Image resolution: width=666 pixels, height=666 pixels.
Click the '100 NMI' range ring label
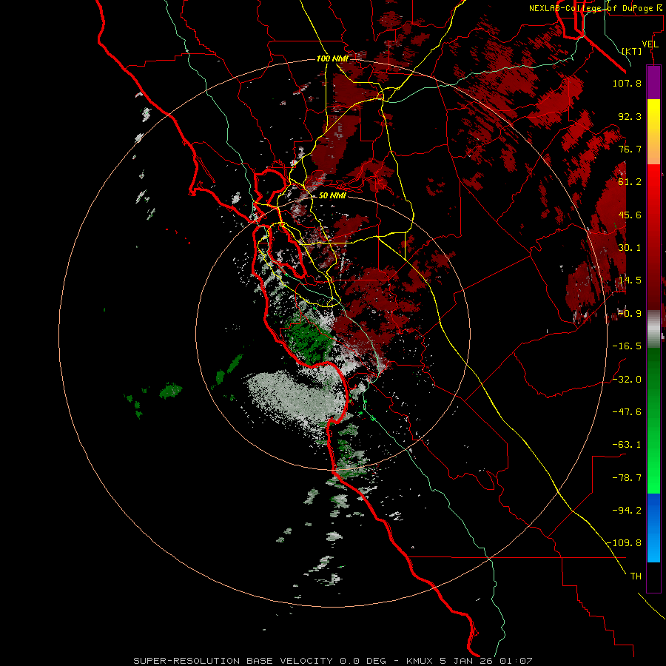coord(332,58)
